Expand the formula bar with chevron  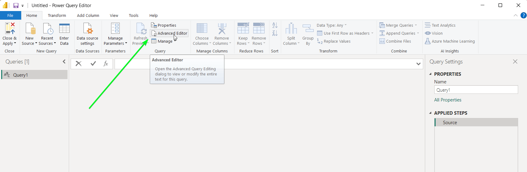coord(418,64)
